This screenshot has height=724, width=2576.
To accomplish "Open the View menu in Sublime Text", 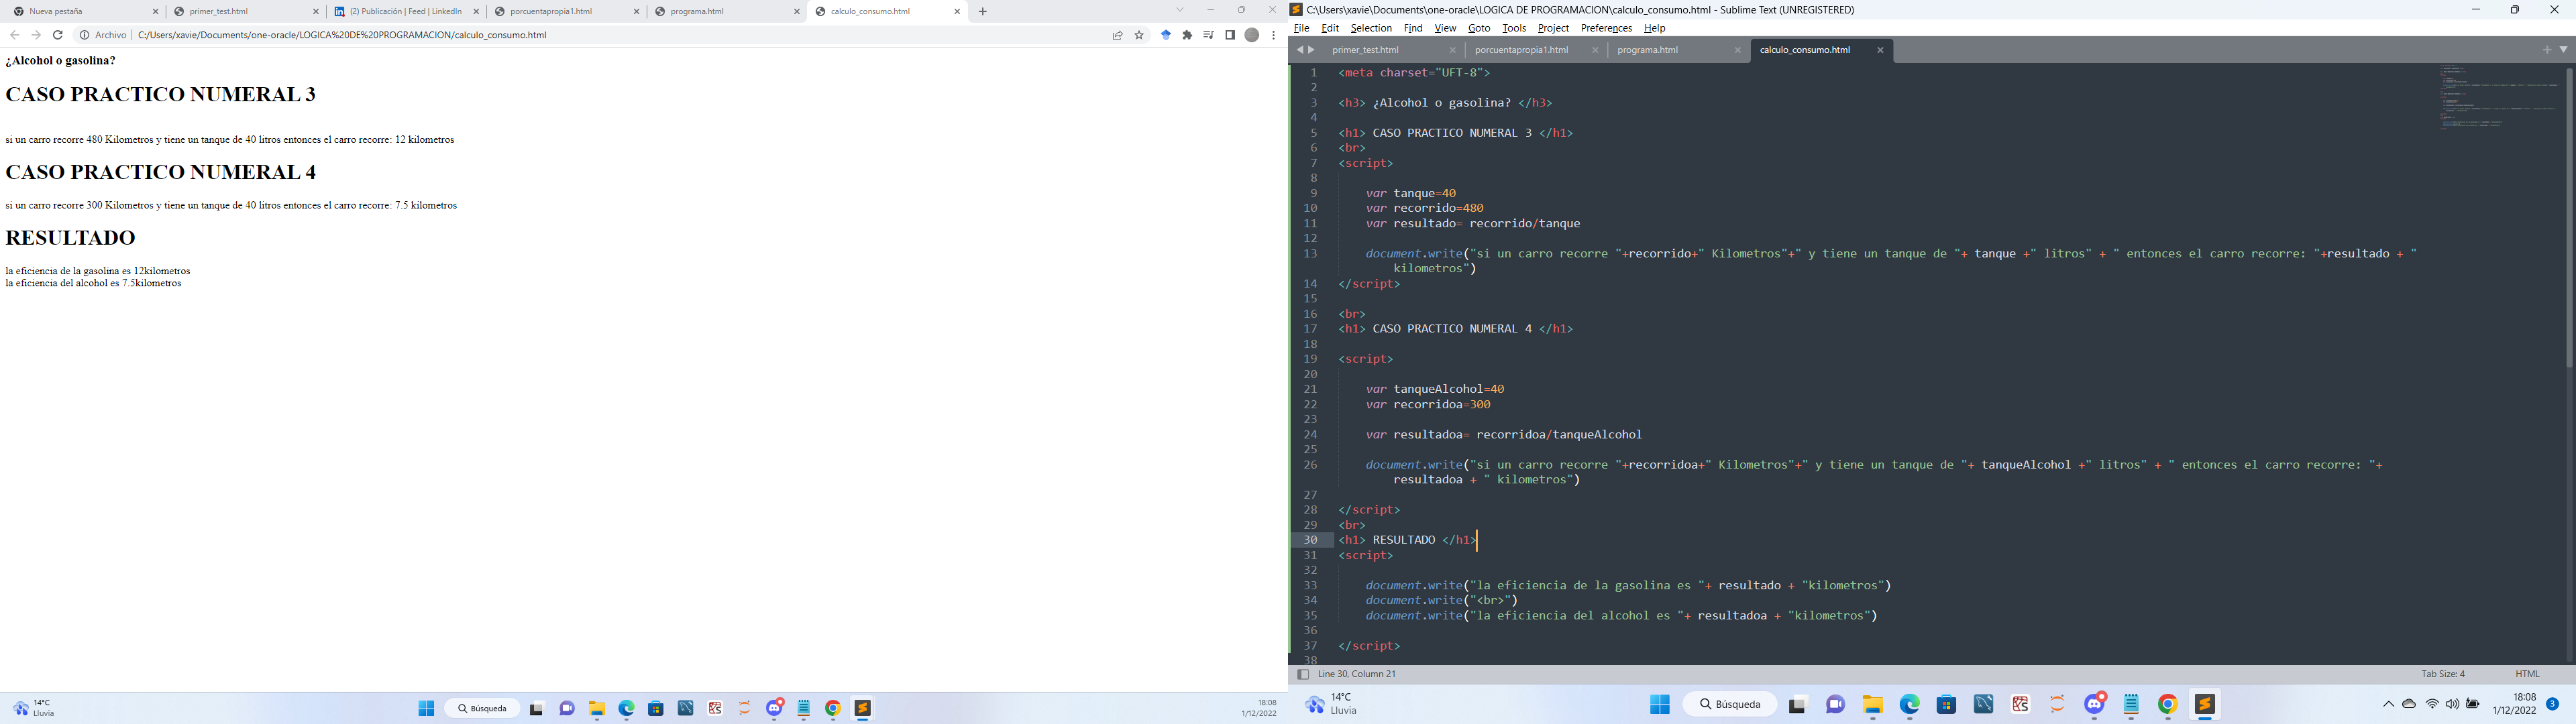I will click(1445, 28).
